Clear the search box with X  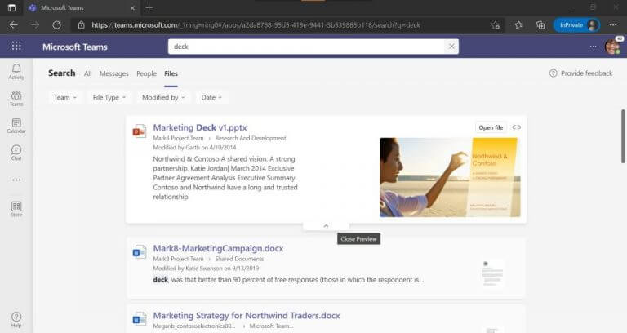tap(451, 47)
